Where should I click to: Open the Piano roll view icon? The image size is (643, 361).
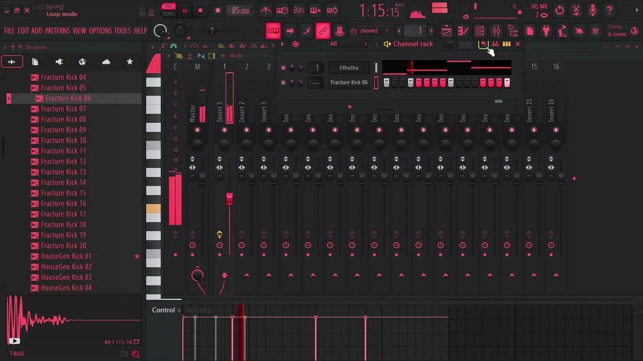(x=463, y=31)
